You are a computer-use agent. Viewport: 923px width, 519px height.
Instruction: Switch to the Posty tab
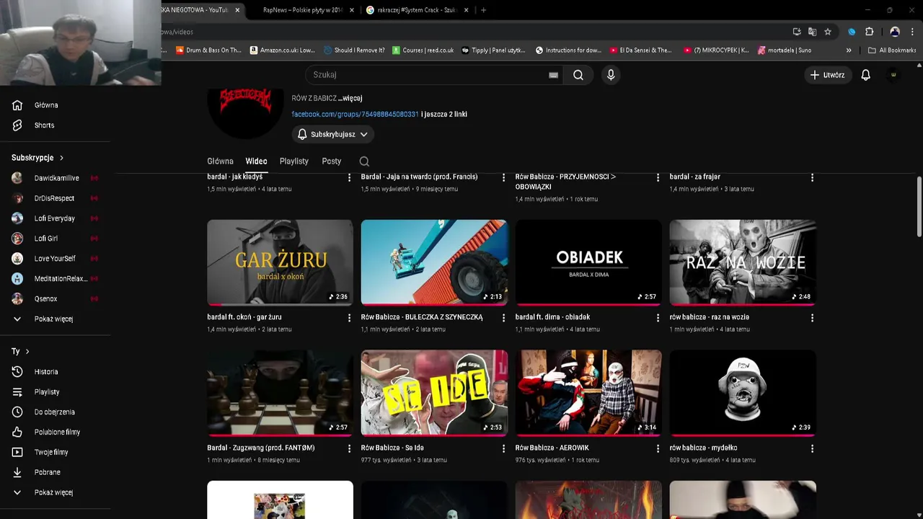pyautogui.click(x=332, y=161)
